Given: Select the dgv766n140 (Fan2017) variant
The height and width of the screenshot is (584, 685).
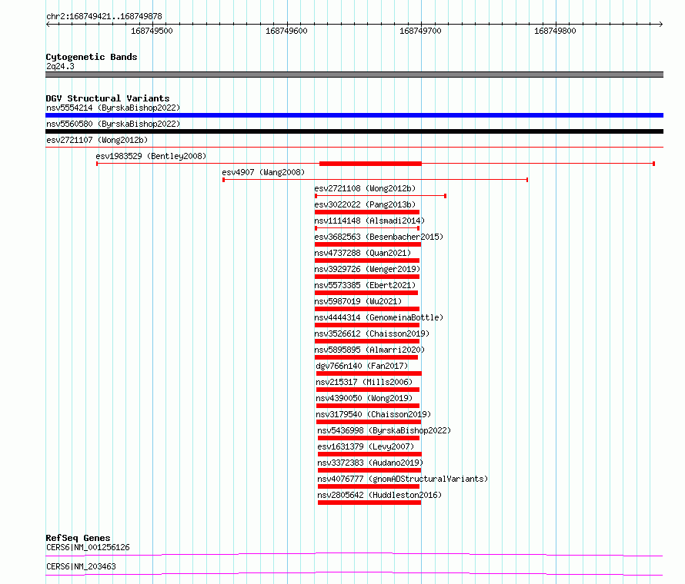Looking at the screenshot, I should click(361, 366).
